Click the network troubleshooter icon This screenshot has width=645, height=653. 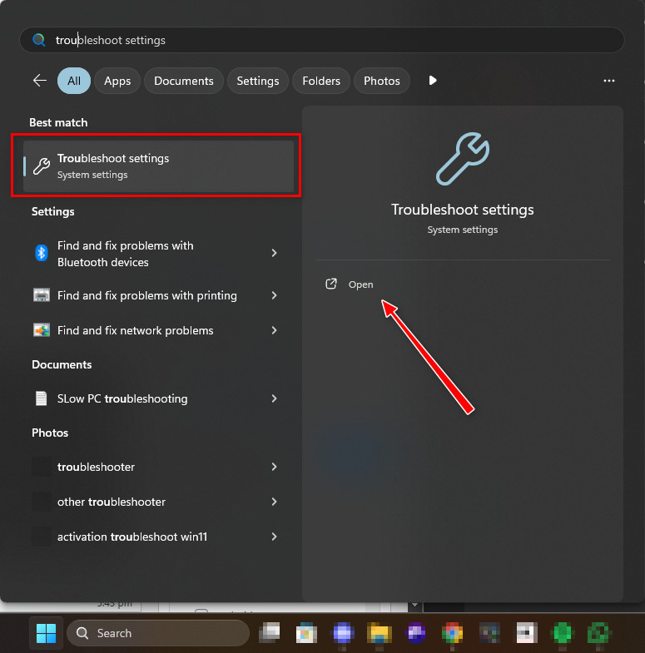point(42,330)
